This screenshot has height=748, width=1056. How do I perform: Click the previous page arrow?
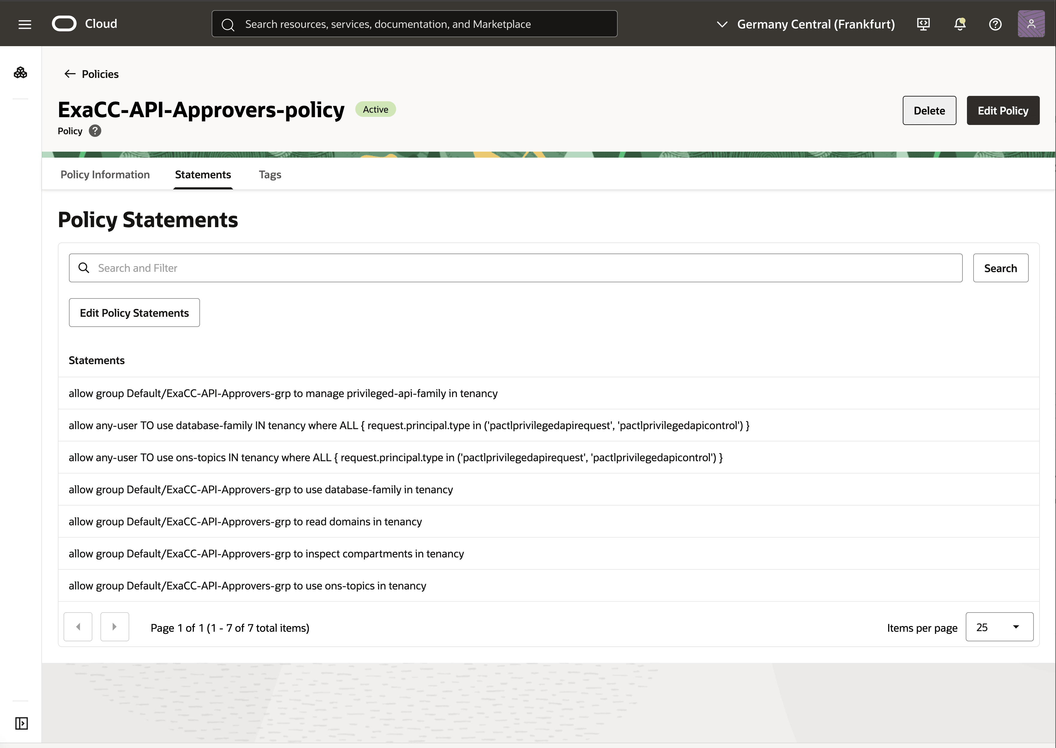(78, 627)
